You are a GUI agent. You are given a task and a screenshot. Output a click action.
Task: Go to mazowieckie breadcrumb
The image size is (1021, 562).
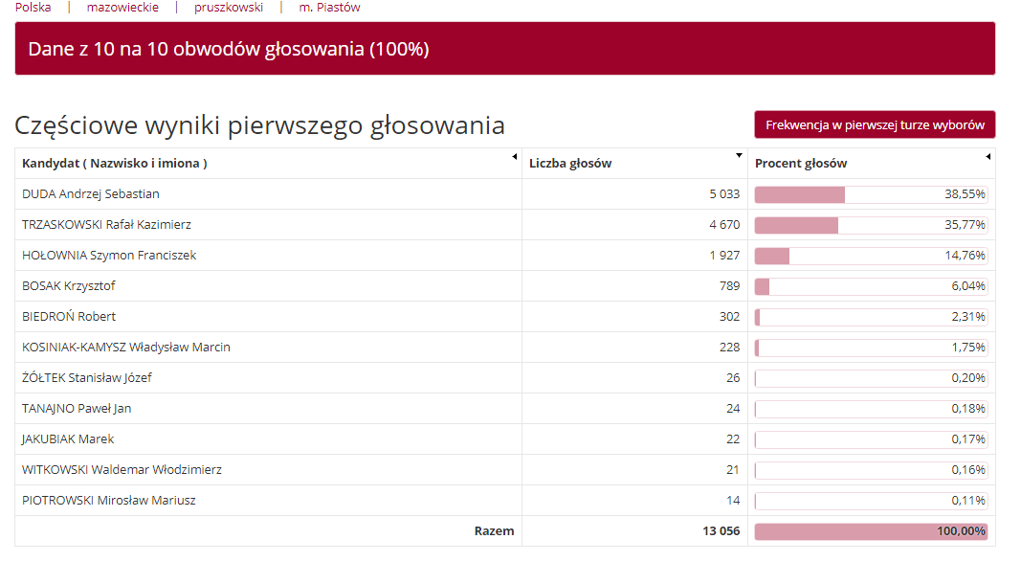pos(122,7)
